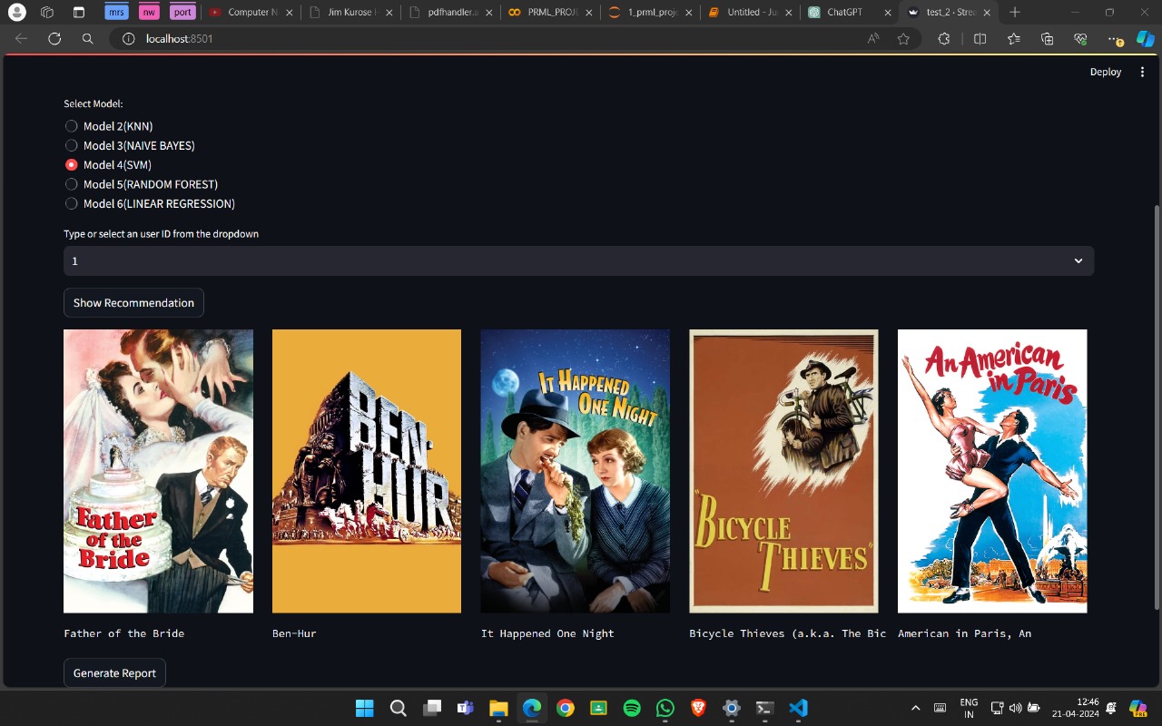Click the site information icon
The image size is (1162, 726).
point(129,39)
